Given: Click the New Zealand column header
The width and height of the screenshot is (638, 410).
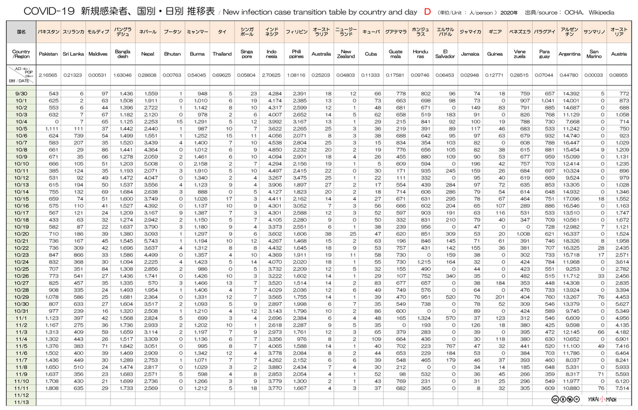Looking at the screenshot, I should click(346, 54).
